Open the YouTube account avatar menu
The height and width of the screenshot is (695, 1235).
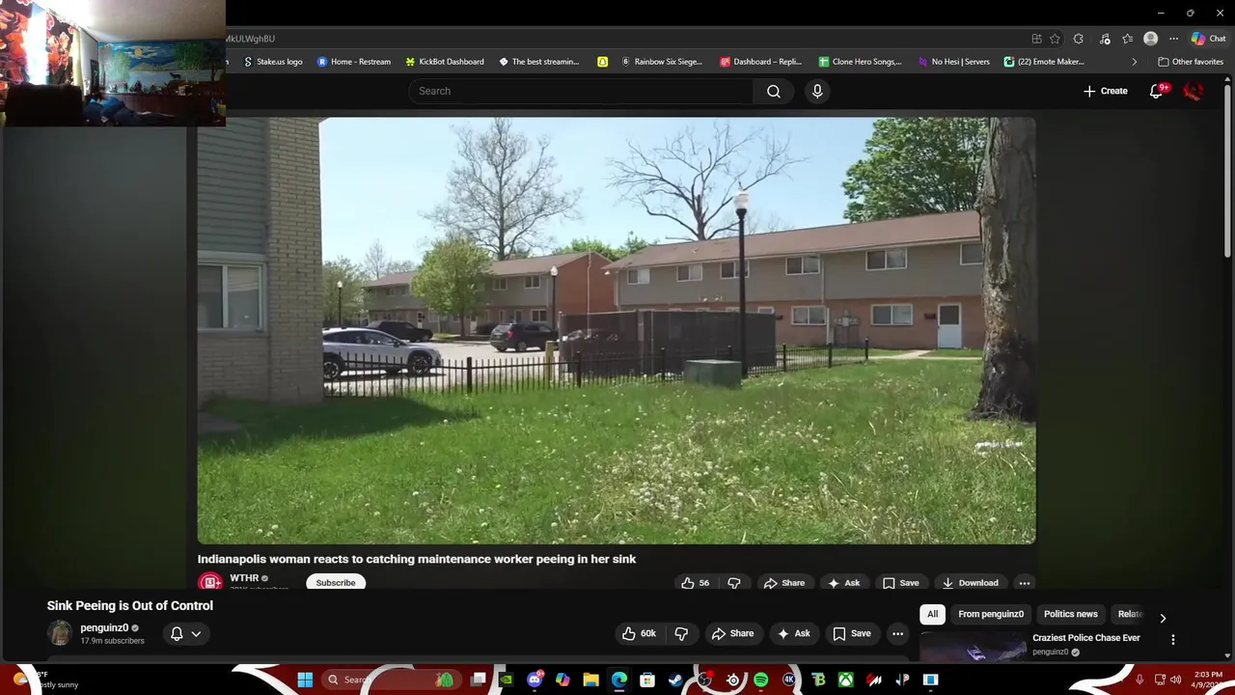[x=1194, y=91]
